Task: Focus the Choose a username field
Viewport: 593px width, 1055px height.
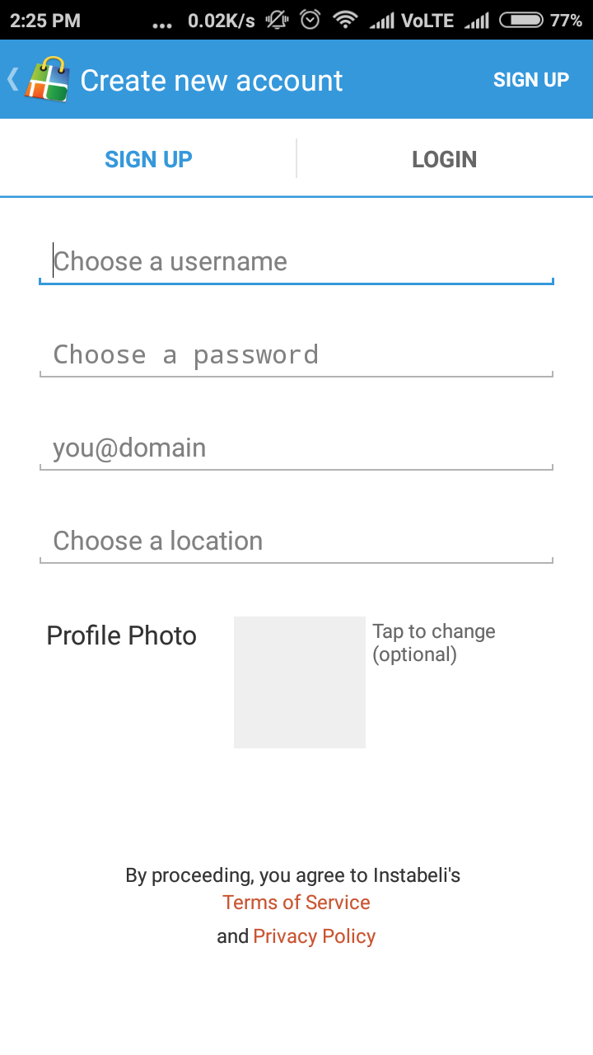Action: (296, 262)
